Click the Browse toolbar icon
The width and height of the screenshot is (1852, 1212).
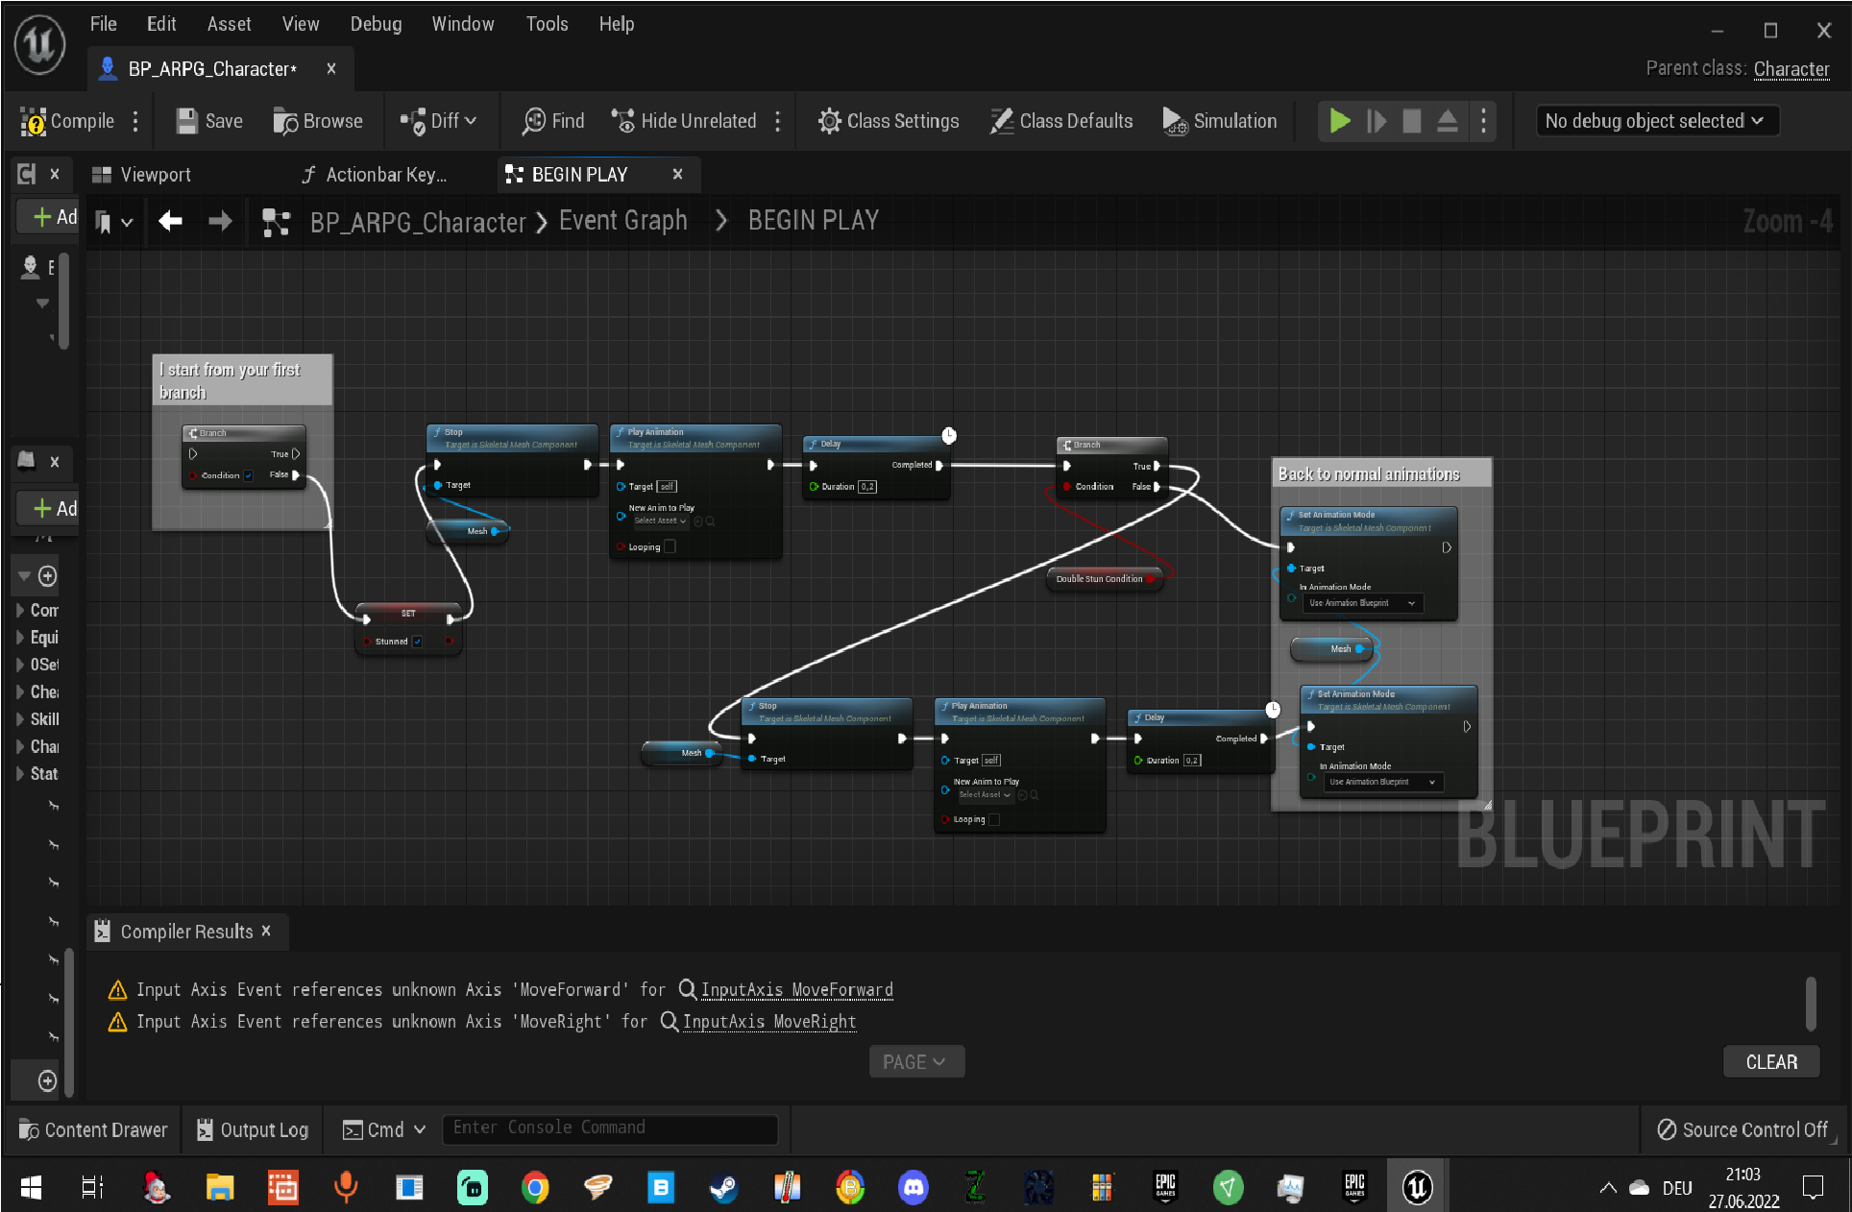point(285,121)
